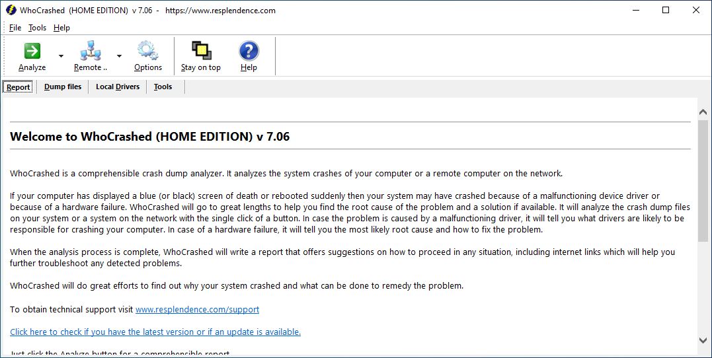Open the Tools menu in the menu bar

coord(37,28)
